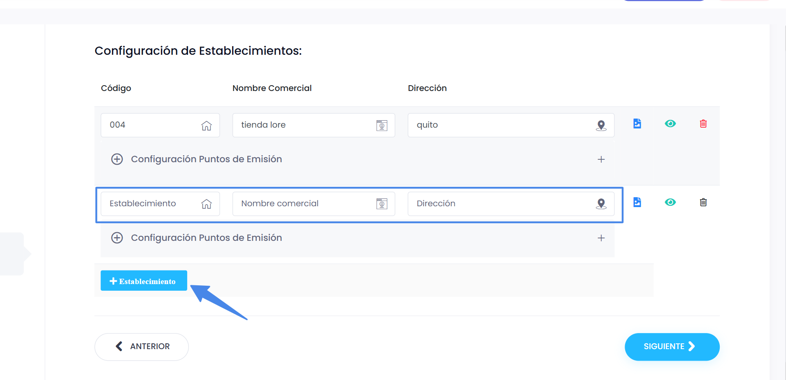Click the home icon in the empty Establecimiento field
Image resolution: width=786 pixels, height=380 pixels.
pyautogui.click(x=206, y=204)
